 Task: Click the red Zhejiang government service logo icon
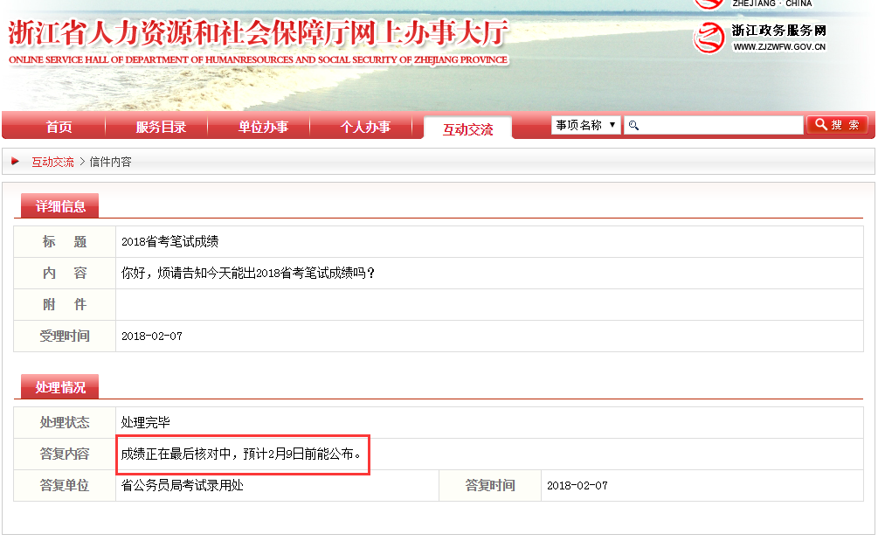(709, 38)
